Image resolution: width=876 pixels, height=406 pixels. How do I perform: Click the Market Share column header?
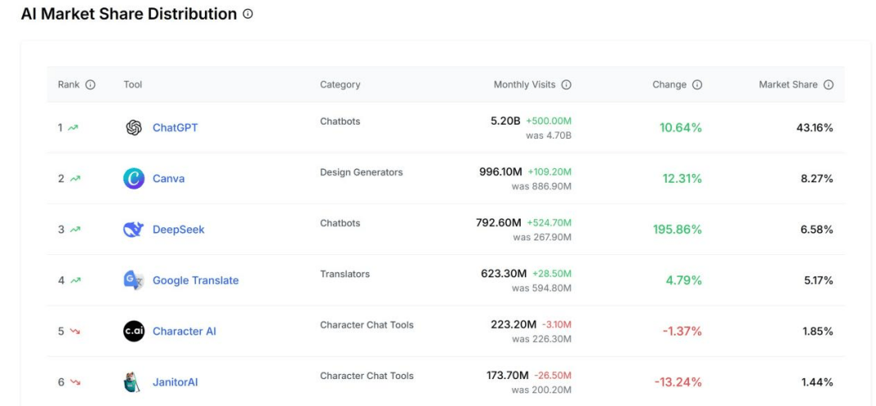click(788, 84)
